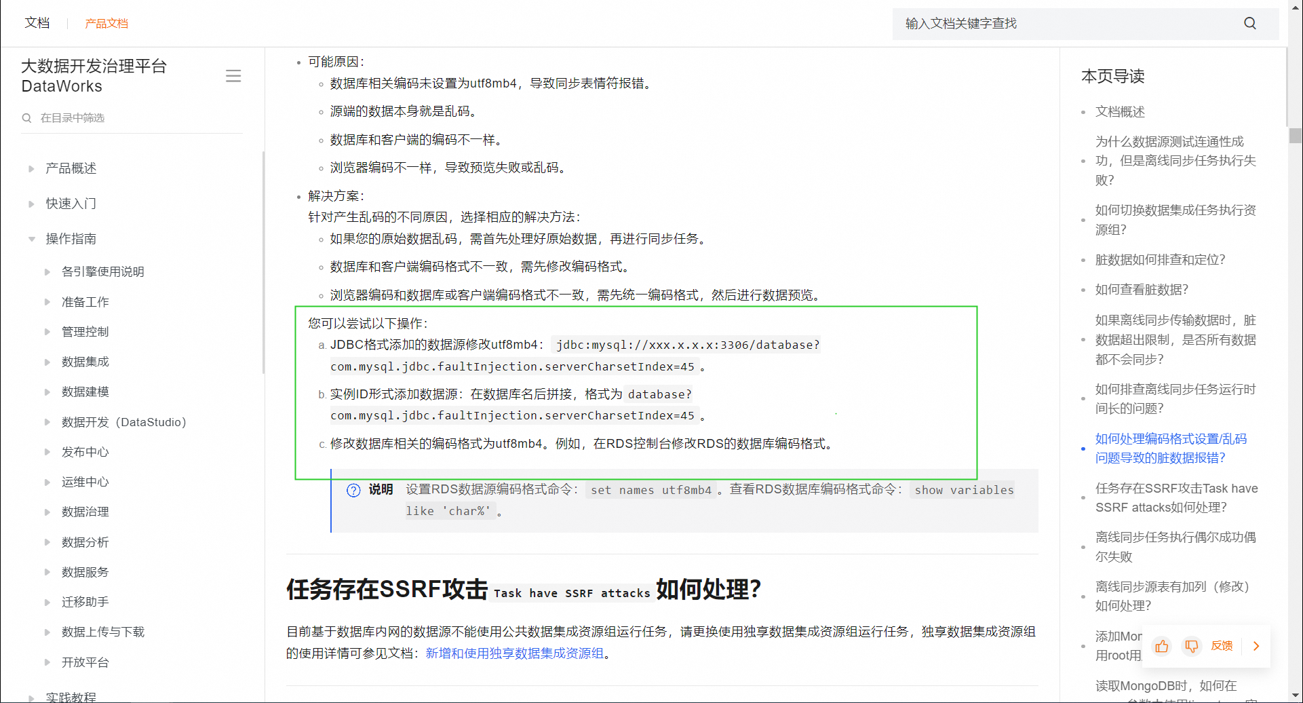Jump to 离线同步源表有加列 entry

pyautogui.click(x=1172, y=596)
